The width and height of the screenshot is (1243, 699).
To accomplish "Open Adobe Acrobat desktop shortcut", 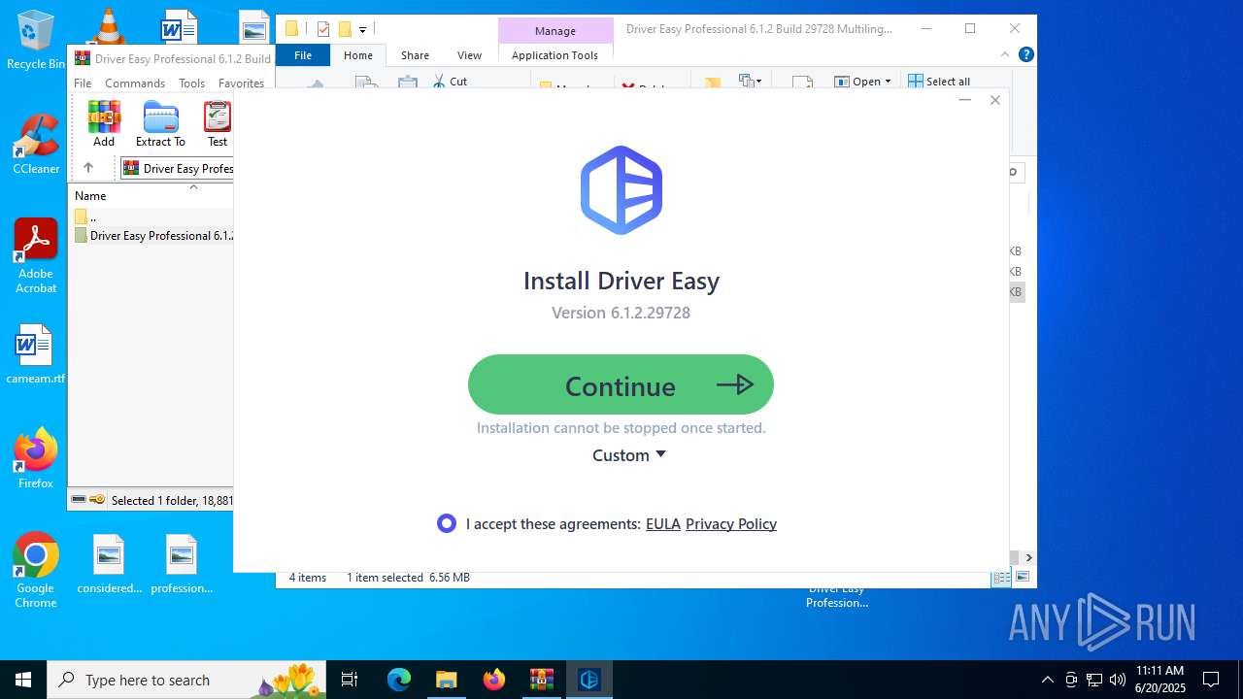I will pos(36,256).
